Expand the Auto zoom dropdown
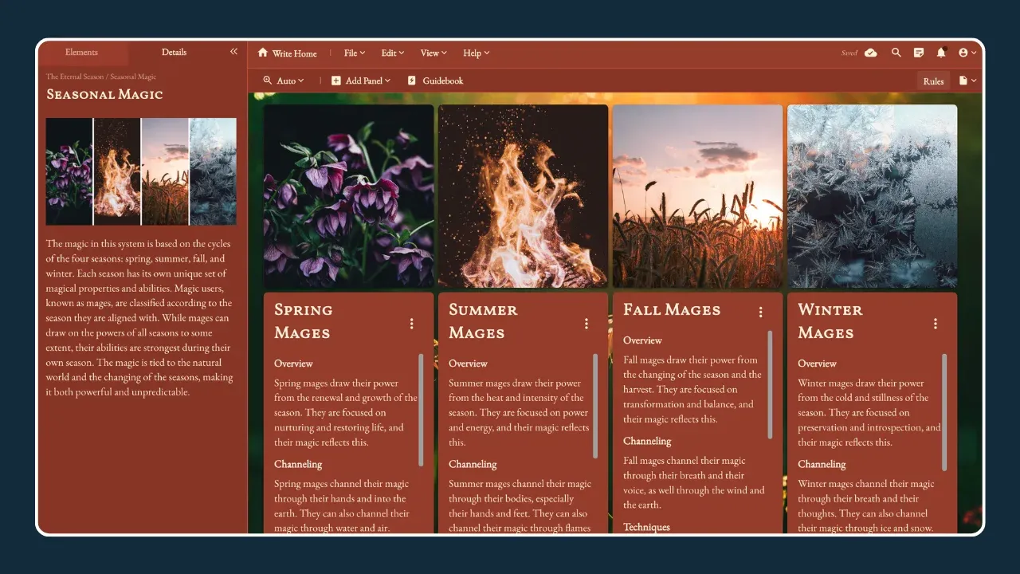Screen dimensions: 1020x574 pos(284,81)
